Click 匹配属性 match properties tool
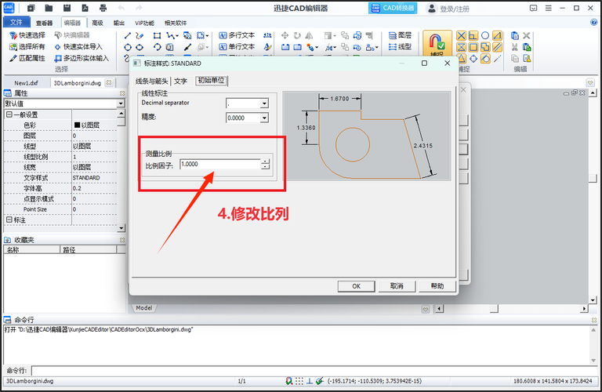Image resolution: width=602 pixels, height=392 pixels. (27, 58)
